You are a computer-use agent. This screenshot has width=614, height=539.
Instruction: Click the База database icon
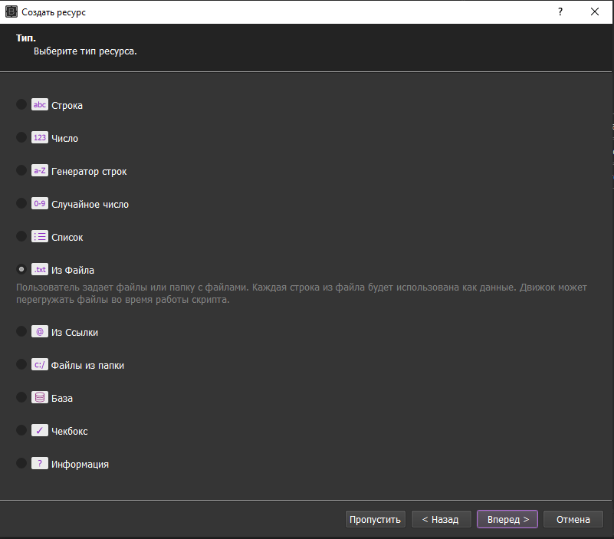click(40, 398)
